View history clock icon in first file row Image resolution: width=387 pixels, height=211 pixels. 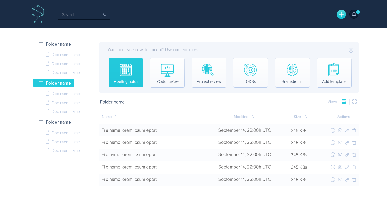333,130
